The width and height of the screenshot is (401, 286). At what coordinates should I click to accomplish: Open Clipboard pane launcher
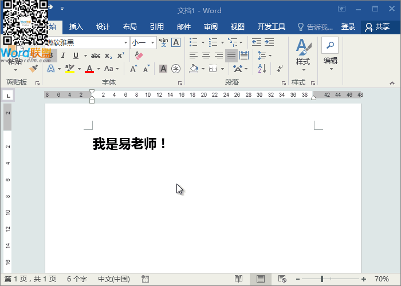(x=38, y=84)
